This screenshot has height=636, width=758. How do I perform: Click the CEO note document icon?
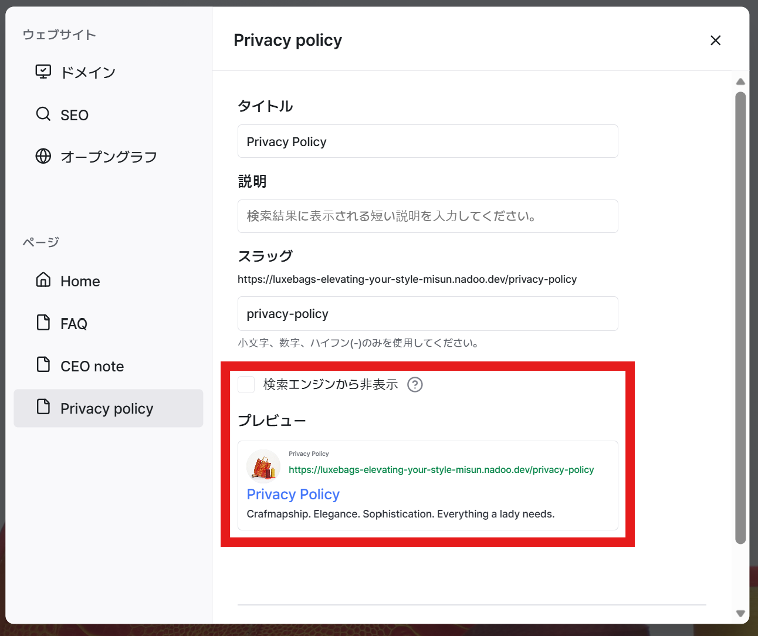coord(43,364)
